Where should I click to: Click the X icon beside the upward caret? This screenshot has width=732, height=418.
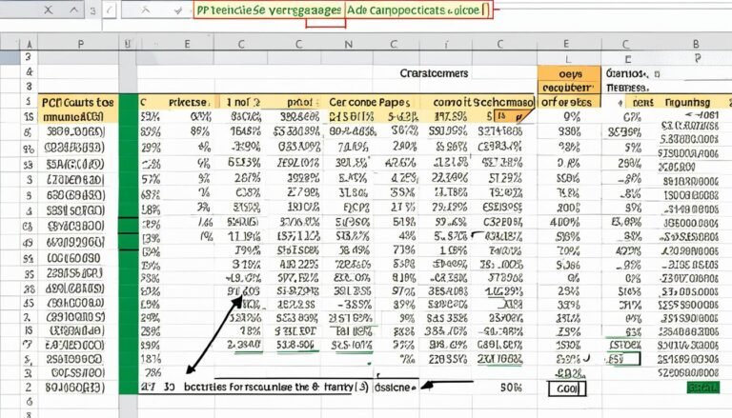pyautogui.click(x=48, y=10)
